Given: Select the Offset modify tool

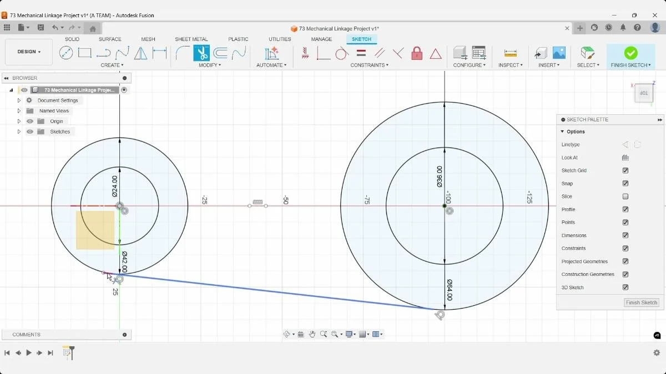Looking at the screenshot, I should pyautogui.click(x=220, y=53).
